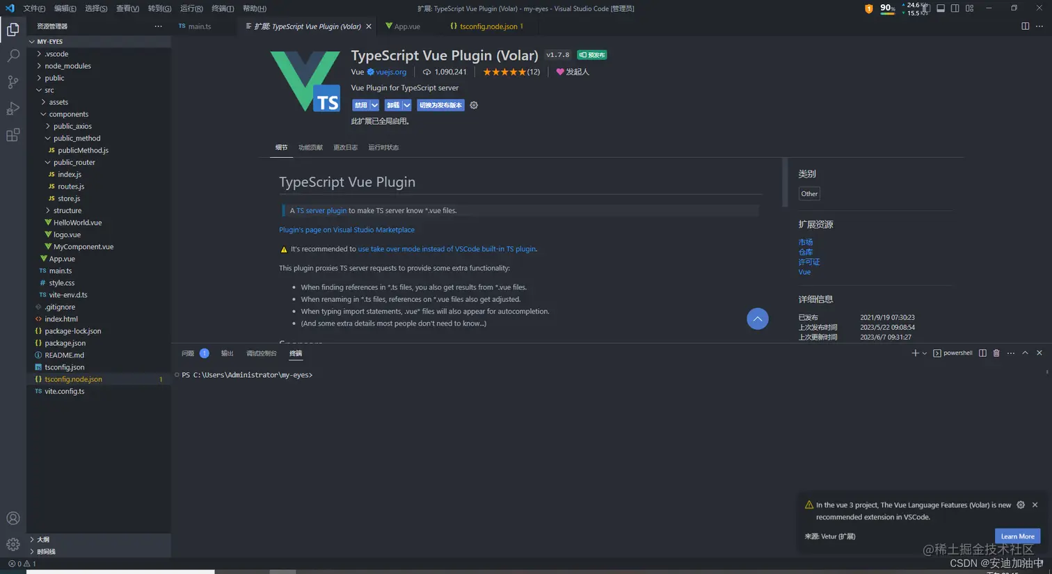Switch to the 调试控制台 debug console tab
Image resolution: width=1052 pixels, height=574 pixels.
coord(261,353)
